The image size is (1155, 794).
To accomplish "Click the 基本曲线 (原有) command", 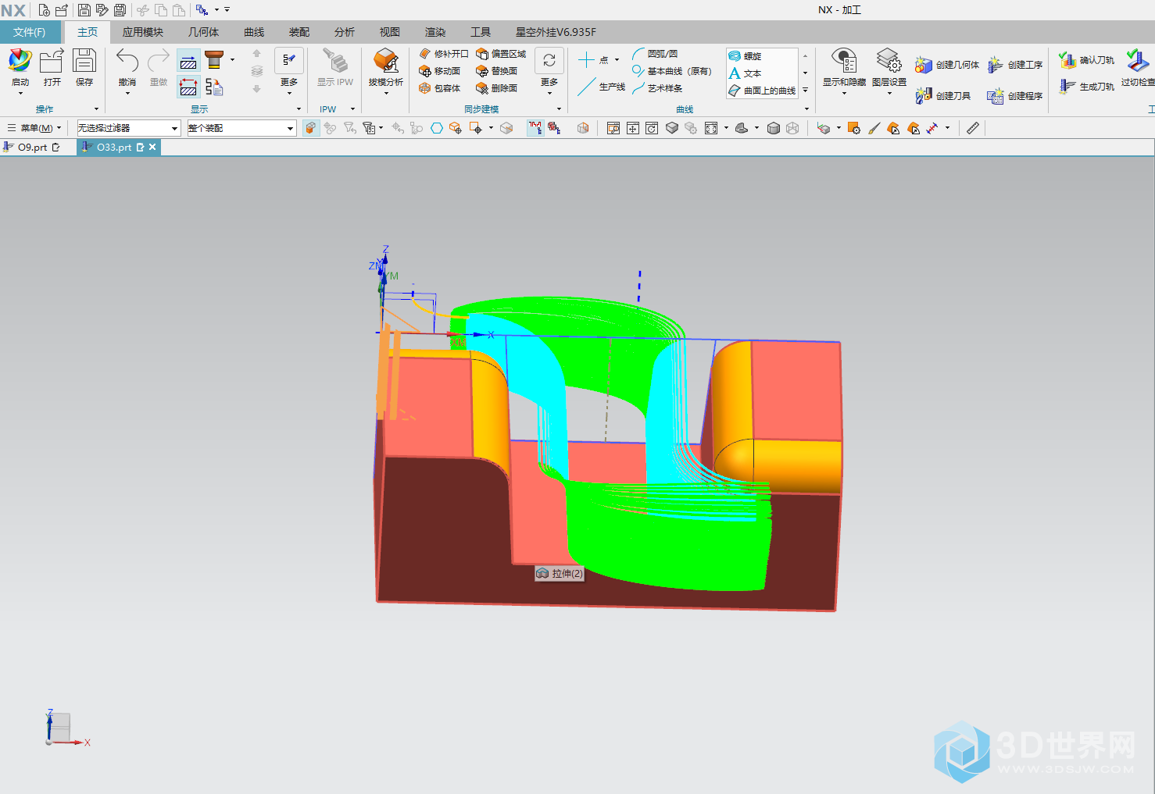I will 672,71.
